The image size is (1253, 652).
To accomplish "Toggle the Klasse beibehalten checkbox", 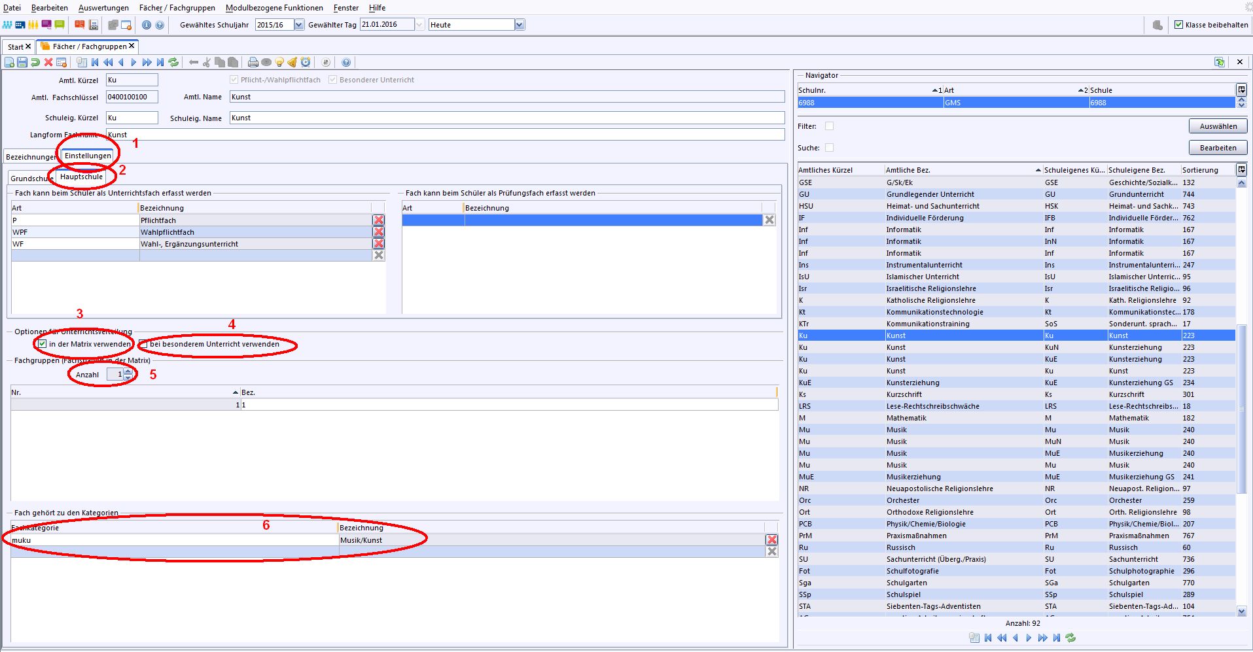I will 1178,25.
